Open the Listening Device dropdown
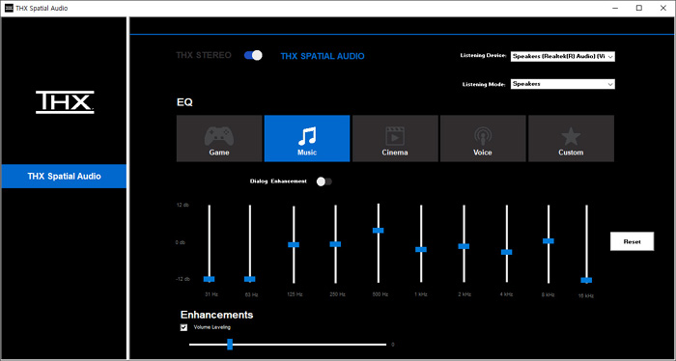Screen dimensions: 676x361 (x=563, y=56)
